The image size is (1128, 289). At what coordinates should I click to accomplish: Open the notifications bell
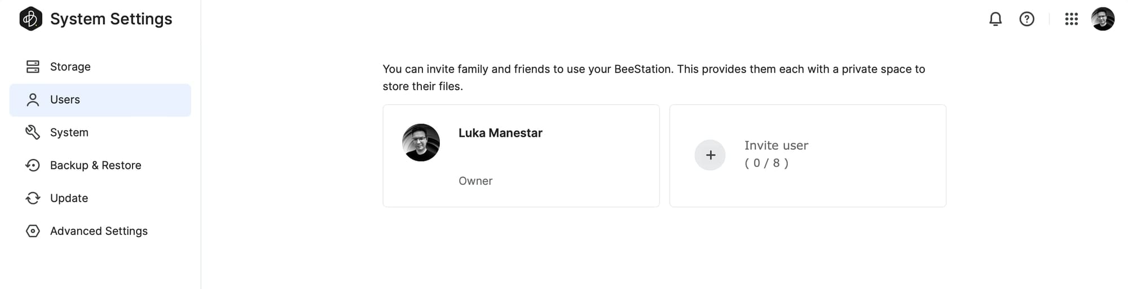pos(995,19)
